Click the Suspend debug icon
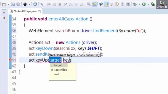The image size is (168, 94). tap(54, 4)
